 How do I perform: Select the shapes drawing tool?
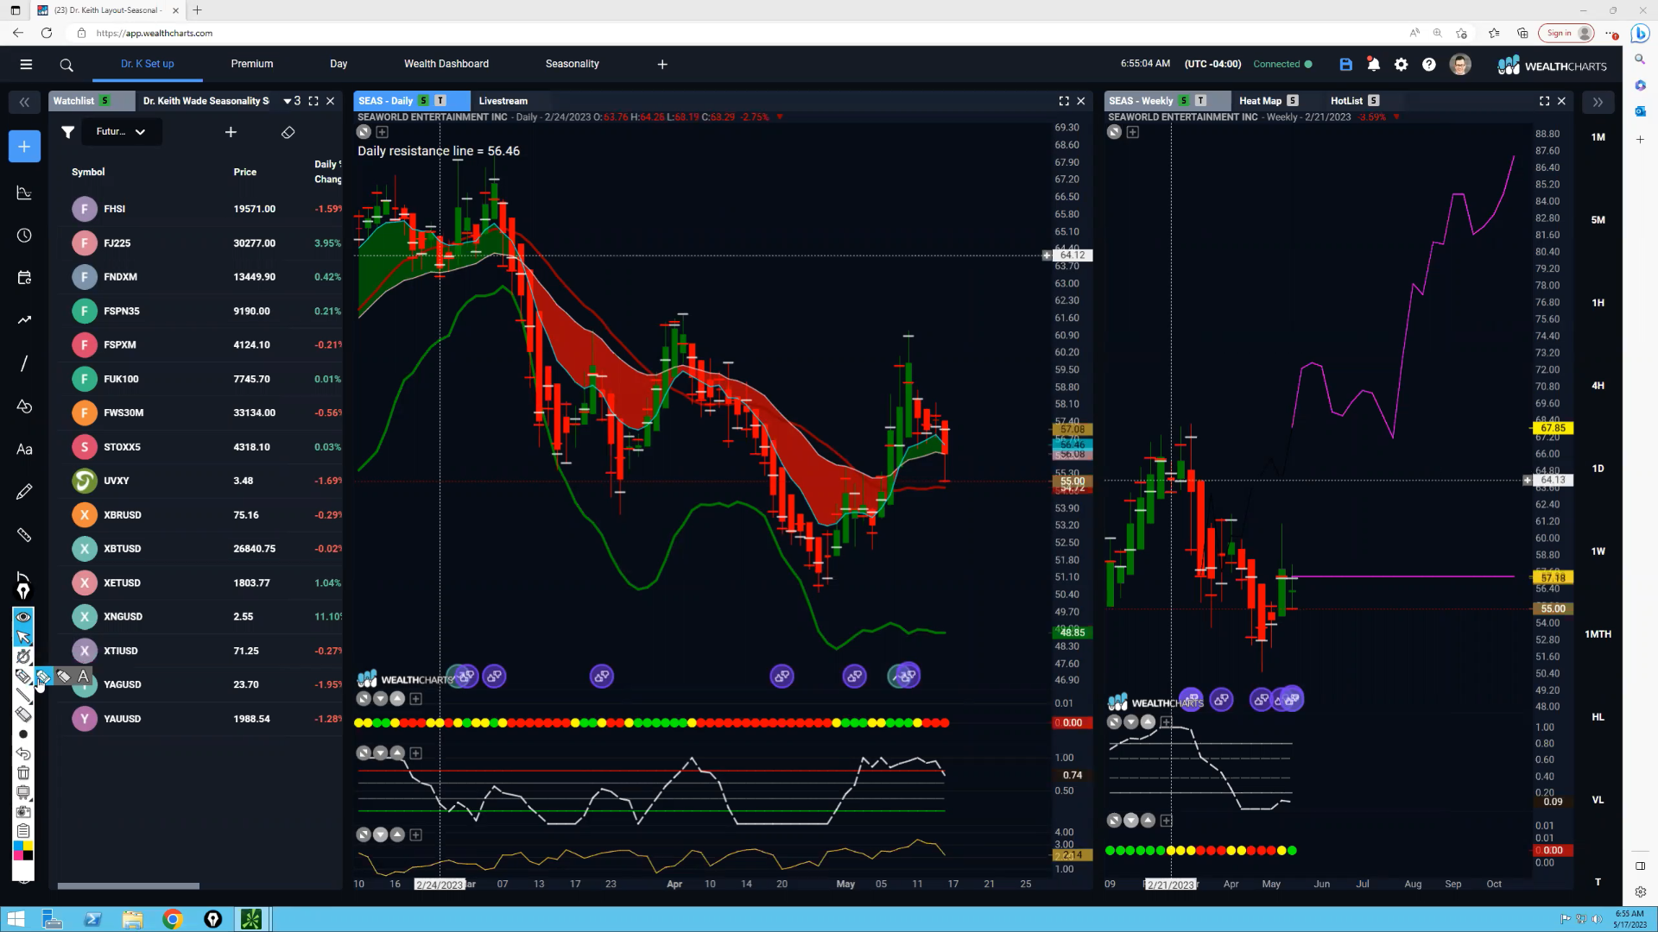[24, 406]
